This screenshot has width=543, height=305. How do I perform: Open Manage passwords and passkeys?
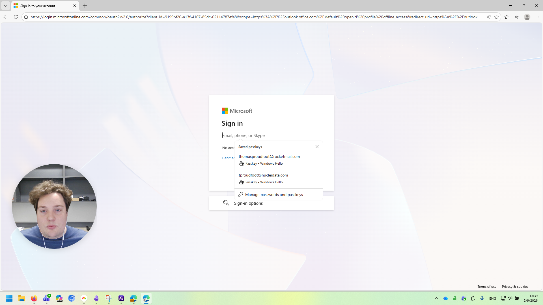click(278, 195)
